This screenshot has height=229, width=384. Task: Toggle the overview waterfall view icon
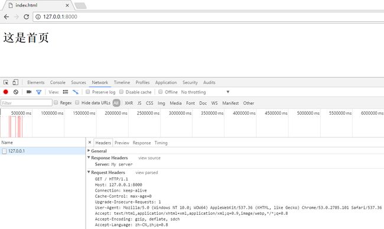coord(76,92)
